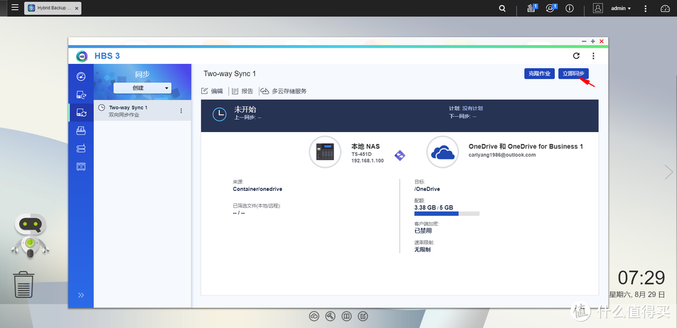Open the QTS main menu hamburger icon
The width and height of the screenshot is (677, 328).
tap(14, 8)
